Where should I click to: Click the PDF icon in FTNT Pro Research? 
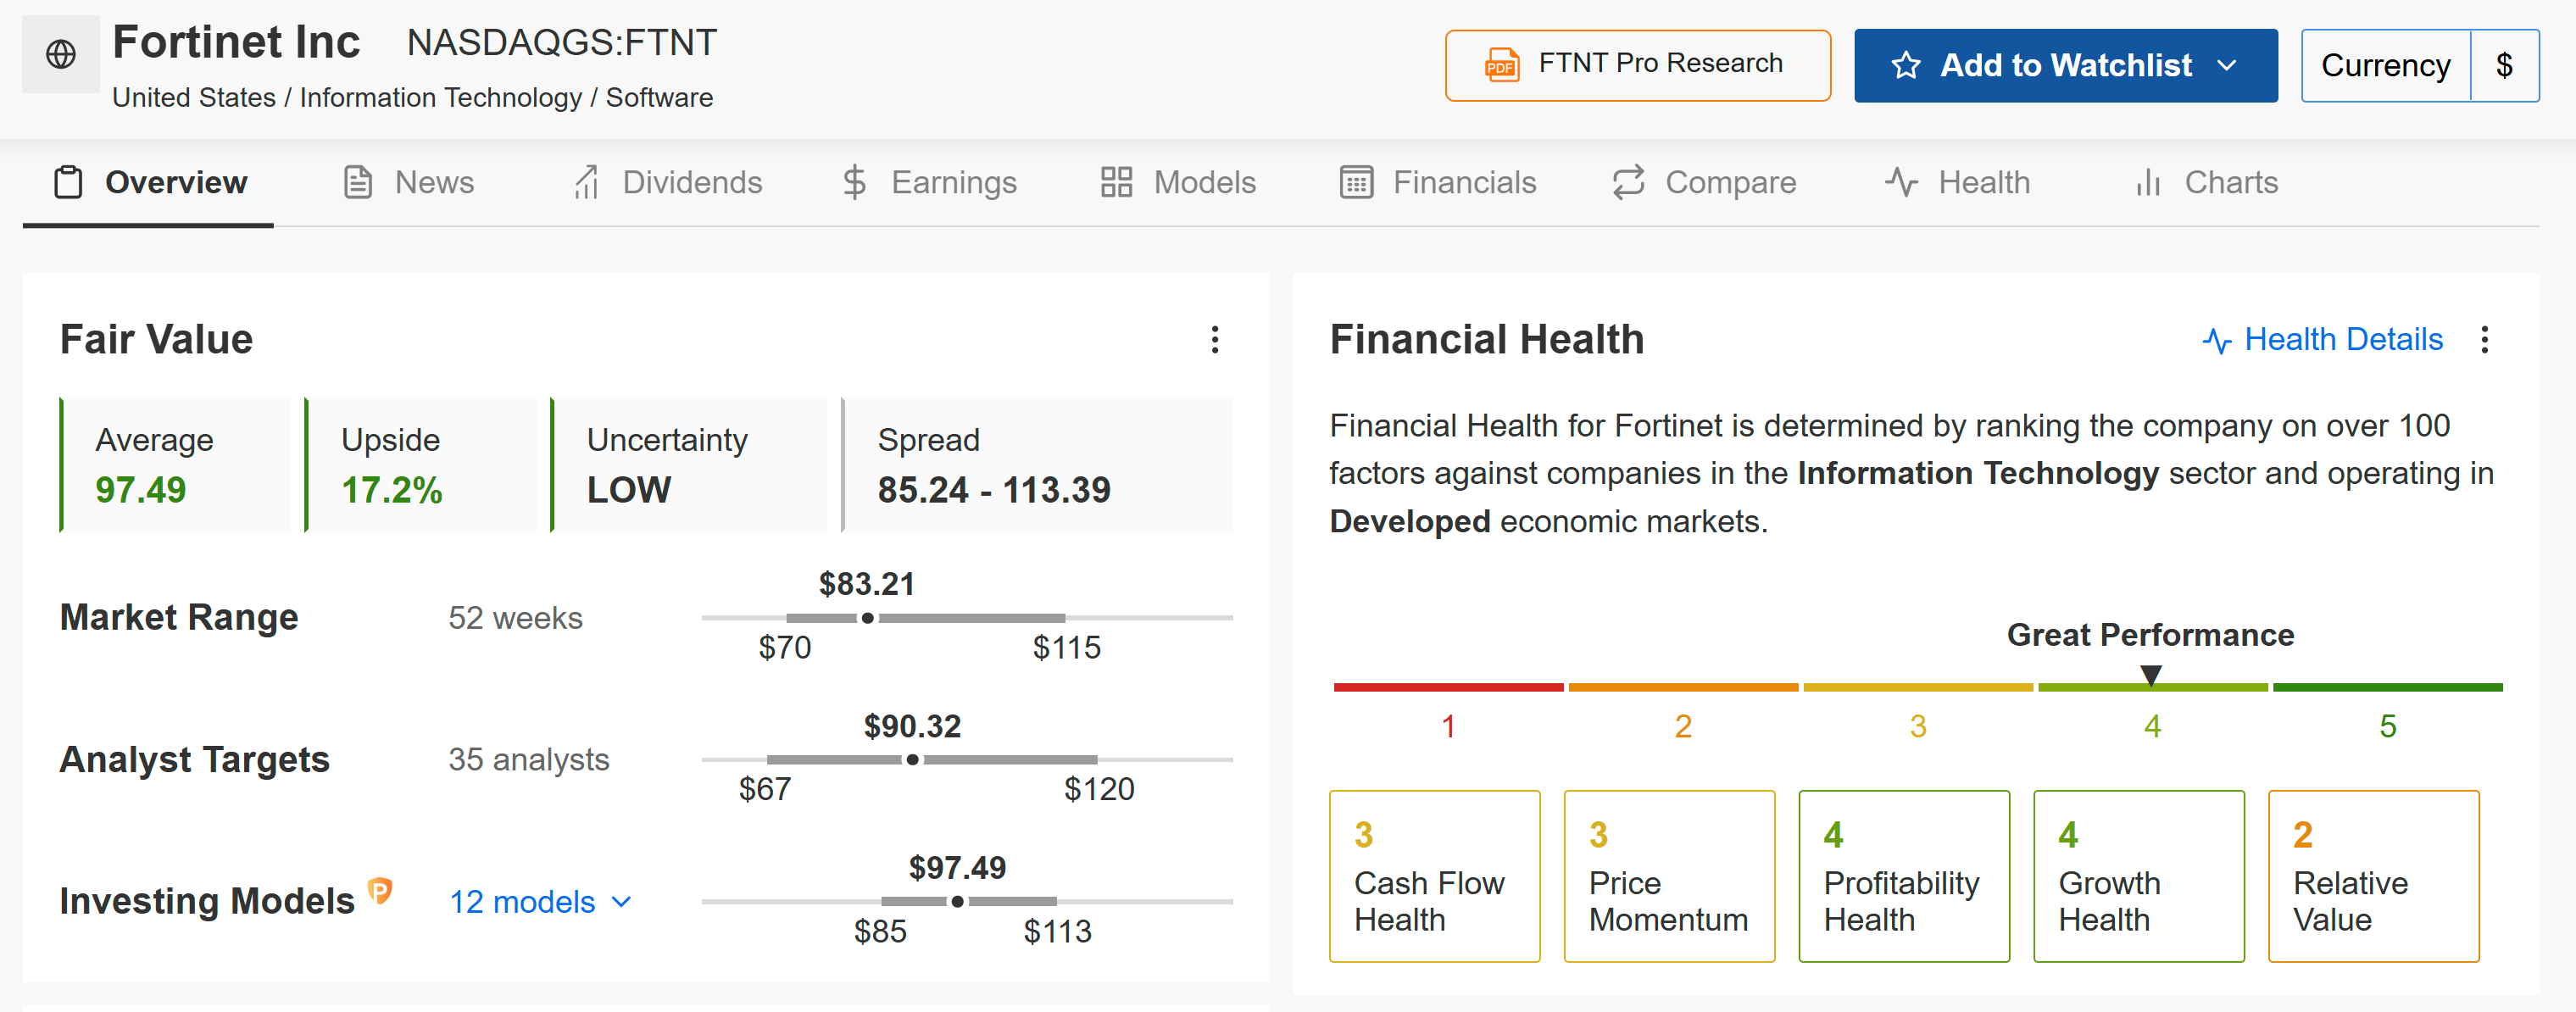(1501, 65)
